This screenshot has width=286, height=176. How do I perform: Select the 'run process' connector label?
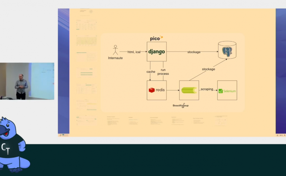pyautogui.click(x=163, y=72)
